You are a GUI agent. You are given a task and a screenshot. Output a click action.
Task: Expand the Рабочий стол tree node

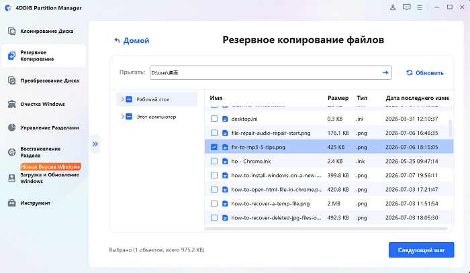(122, 99)
